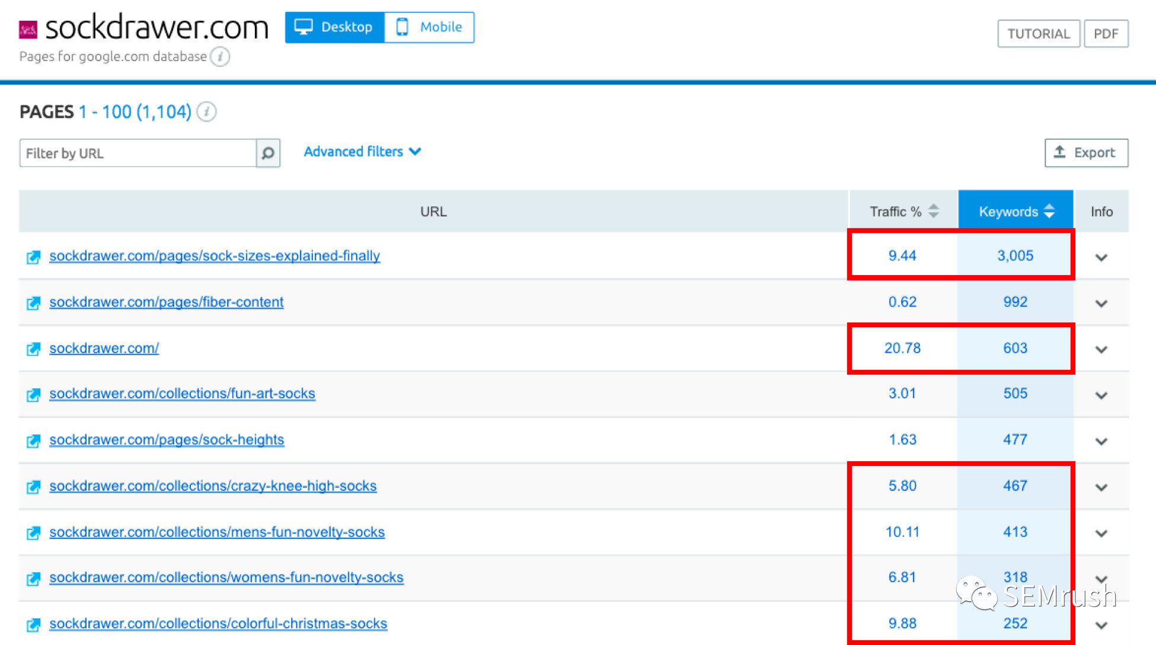The width and height of the screenshot is (1156, 645).
Task: Focus the Filter by URL input field
Action: coord(138,154)
